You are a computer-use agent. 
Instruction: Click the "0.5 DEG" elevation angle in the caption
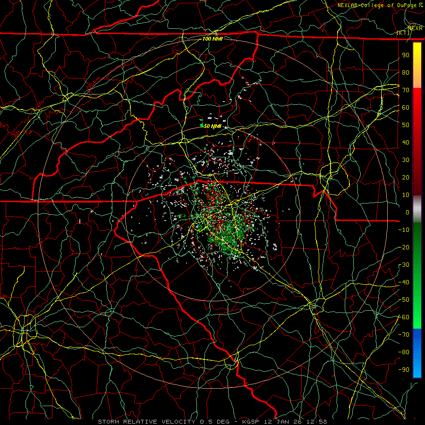214,422
